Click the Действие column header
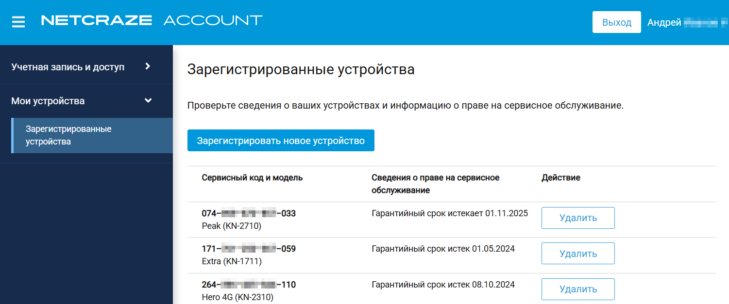The image size is (729, 304). tap(560, 178)
